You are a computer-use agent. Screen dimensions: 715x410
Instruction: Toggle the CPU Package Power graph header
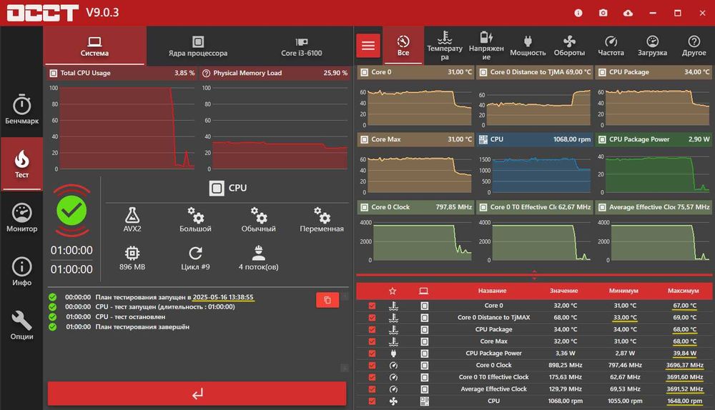(x=654, y=139)
